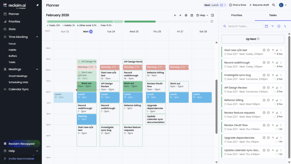Switch to the Priorities tab
291x164 pixels.
pyautogui.click(x=236, y=15)
